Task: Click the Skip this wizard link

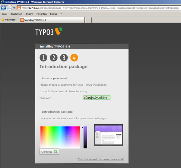Action: point(101,159)
